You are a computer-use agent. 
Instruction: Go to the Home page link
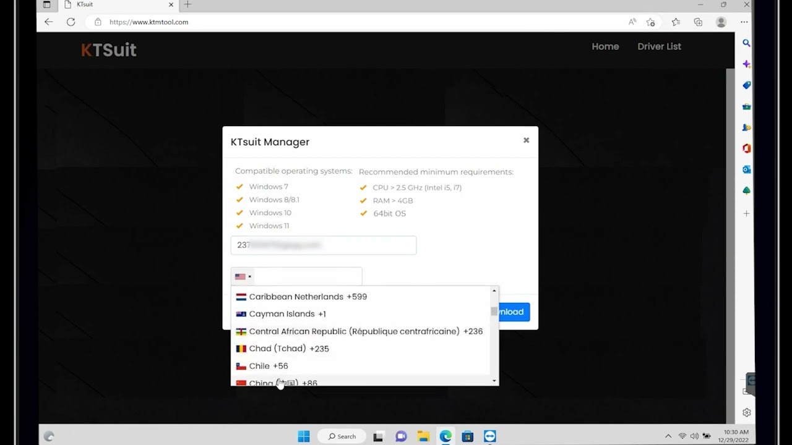[605, 46]
